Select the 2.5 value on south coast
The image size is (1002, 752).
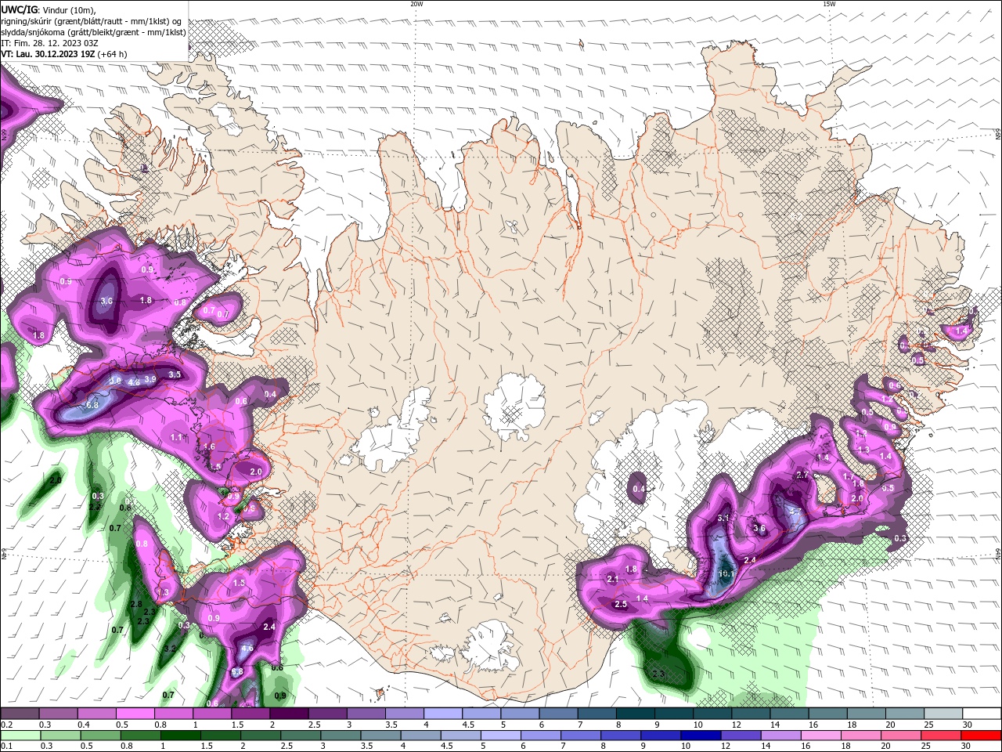621,604
